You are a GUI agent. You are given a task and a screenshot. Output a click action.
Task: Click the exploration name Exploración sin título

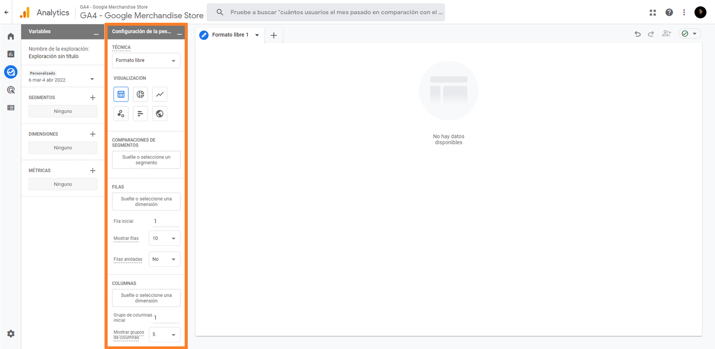[54, 56]
